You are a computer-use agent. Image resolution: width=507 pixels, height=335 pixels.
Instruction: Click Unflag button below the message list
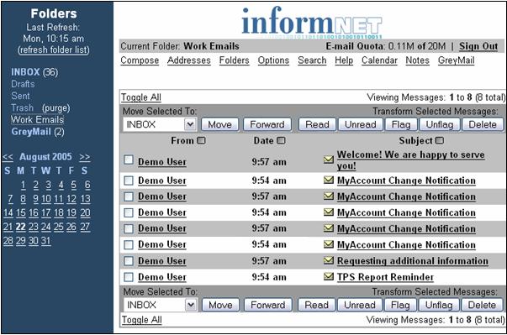point(439,305)
